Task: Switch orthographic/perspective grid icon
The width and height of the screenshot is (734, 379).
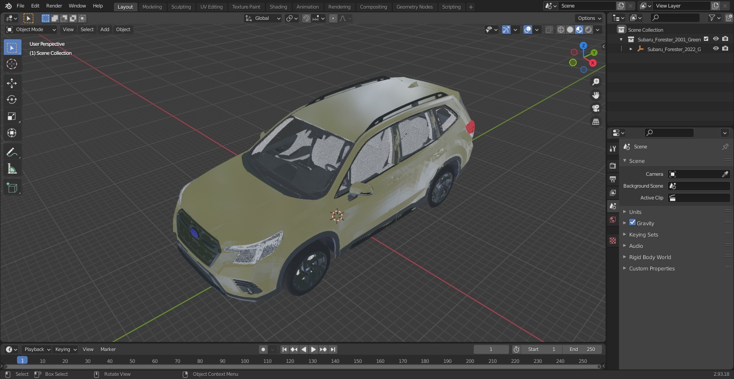Action: (596, 122)
